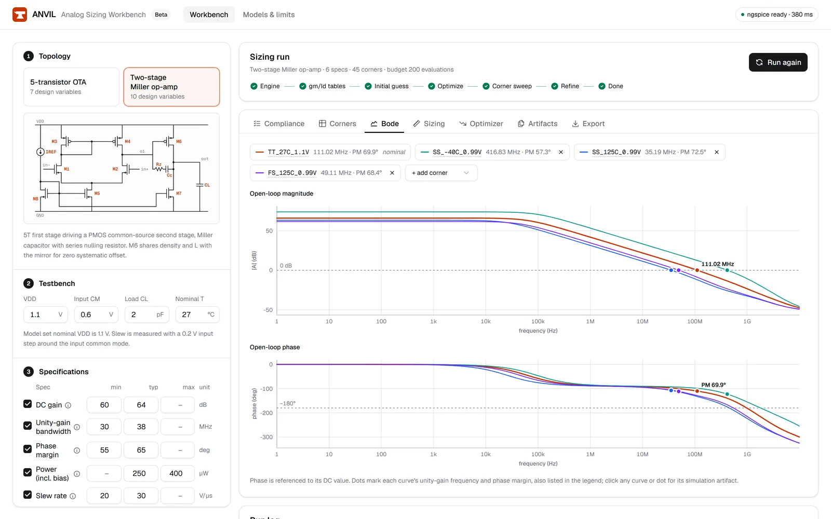Click the Load CL input field

[x=147, y=315]
